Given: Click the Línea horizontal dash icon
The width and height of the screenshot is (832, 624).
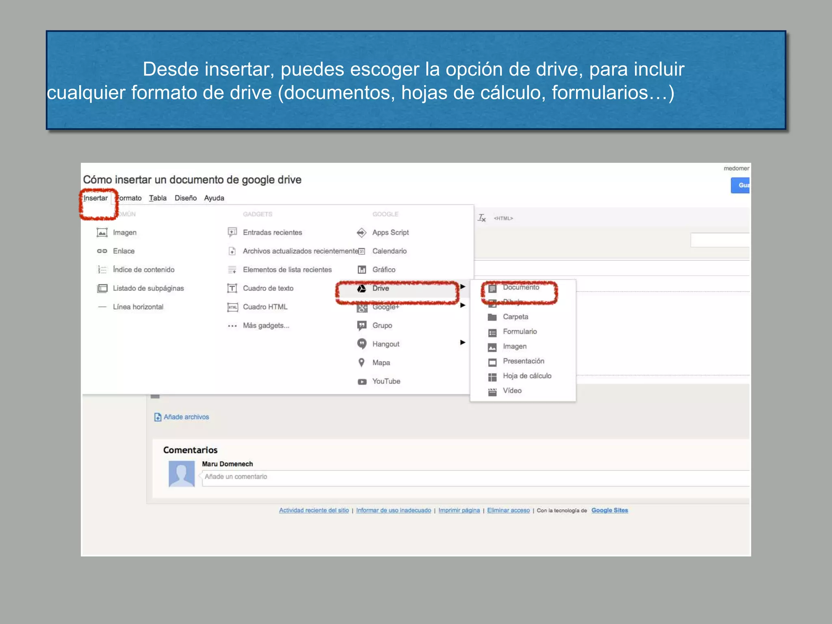Looking at the screenshot, I should coord(102,307).
